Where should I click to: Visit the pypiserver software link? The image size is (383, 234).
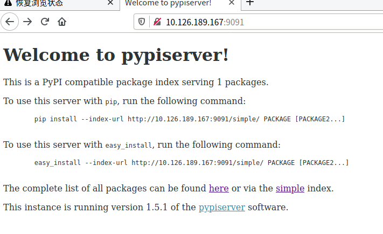click(x=222, y=208)
